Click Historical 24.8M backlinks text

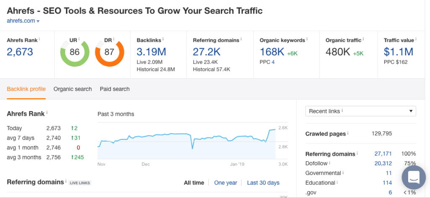(156, 69)
